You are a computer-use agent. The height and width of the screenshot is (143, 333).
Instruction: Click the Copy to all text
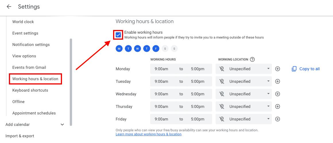click(x=309, y=69)
